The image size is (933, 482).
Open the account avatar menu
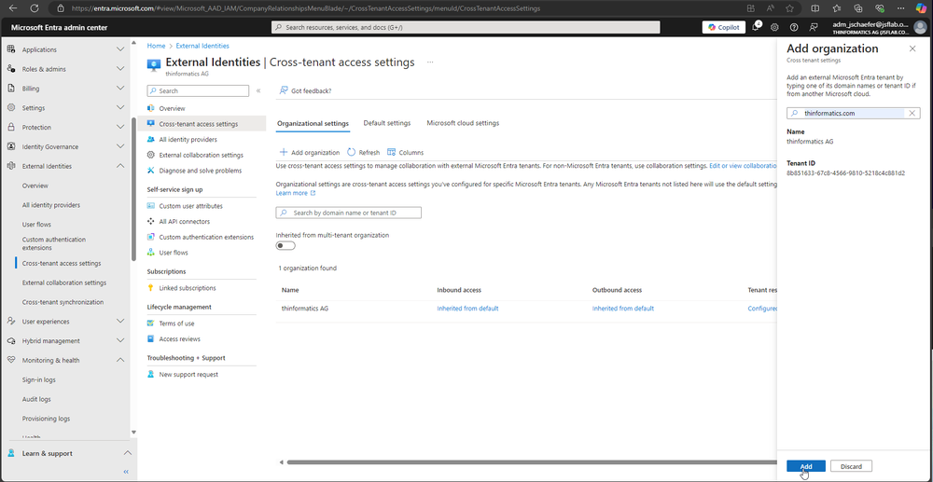[x=920, y=27]
